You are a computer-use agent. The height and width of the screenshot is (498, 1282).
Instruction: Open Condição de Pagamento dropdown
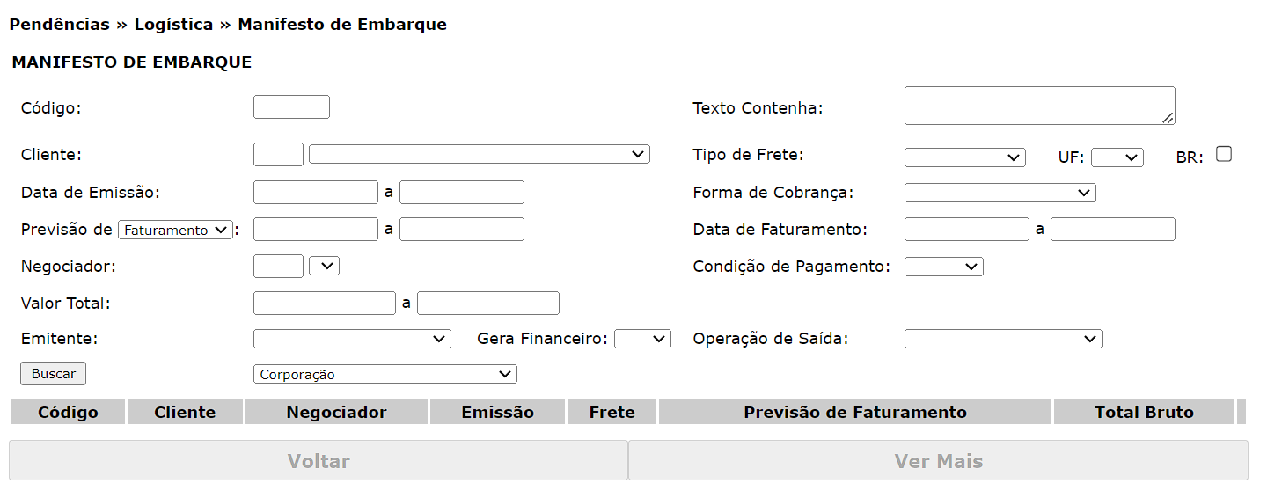pos(943,267)
